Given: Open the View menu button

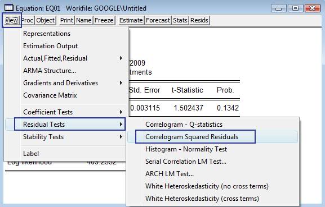Looking at the screenshot, I should pos(12,20).
